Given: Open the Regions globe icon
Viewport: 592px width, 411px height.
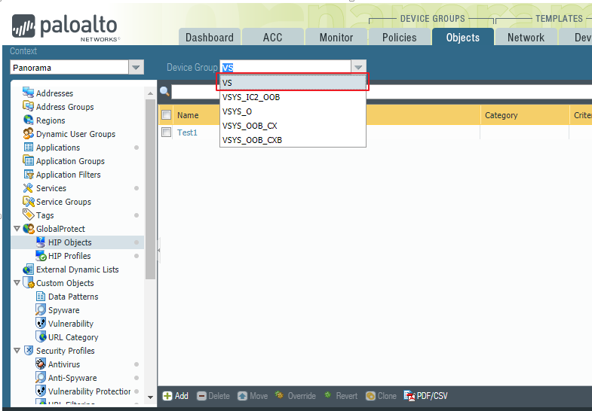Looking at the screenshot, I should (x=29, y=120).
